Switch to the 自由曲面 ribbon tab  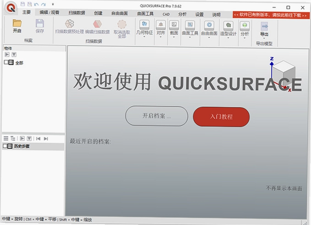[x=120, y=13]
